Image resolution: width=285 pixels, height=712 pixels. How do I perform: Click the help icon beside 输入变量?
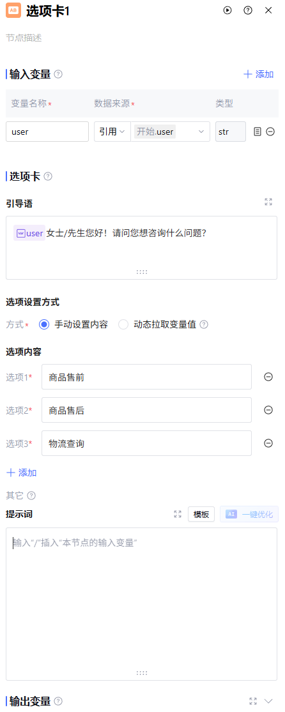58,75
